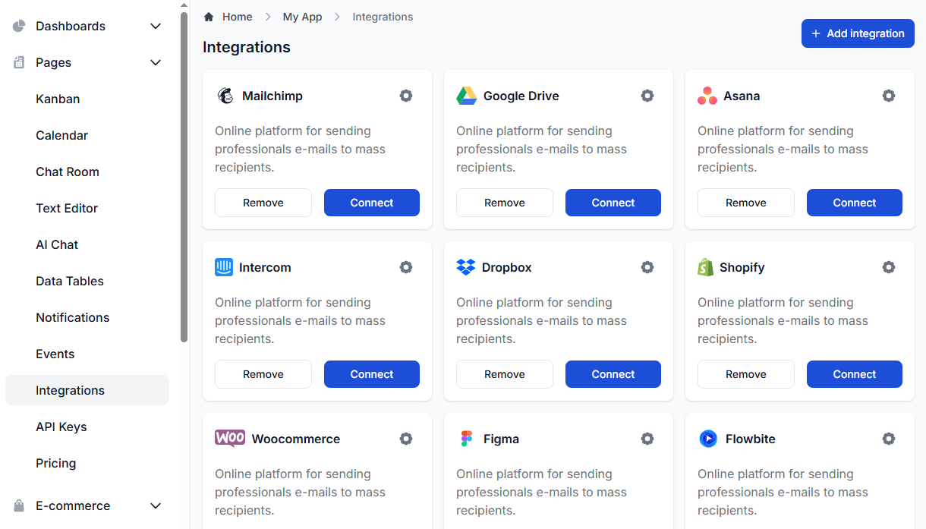
Task: Open Woocommerce settings gear icon
Action: click(406, 439)
